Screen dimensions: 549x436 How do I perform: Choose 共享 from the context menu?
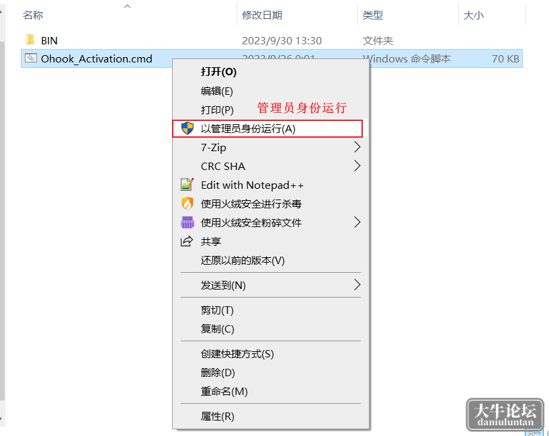pos(271,241)
